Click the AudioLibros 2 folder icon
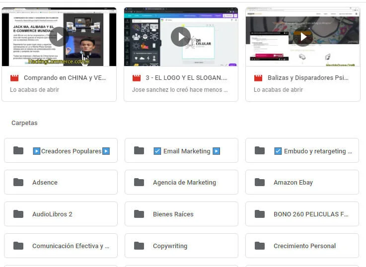Image resolution: width=366 pixels, height=267 pixels. tap(18, 214)
